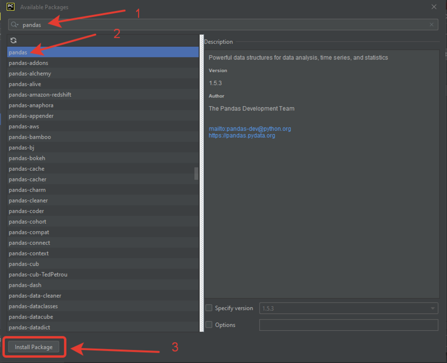Select pandas-cleaner in the list
The image size is (447, 363).
coord(103,200)
